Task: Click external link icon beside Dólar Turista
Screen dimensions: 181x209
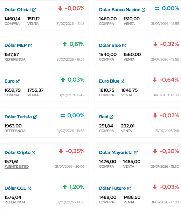Action: click(35, 117)
